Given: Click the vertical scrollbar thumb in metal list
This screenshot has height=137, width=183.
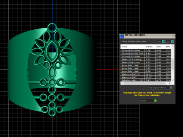Looking at the screenshot, I should click(x=173, y=64).
